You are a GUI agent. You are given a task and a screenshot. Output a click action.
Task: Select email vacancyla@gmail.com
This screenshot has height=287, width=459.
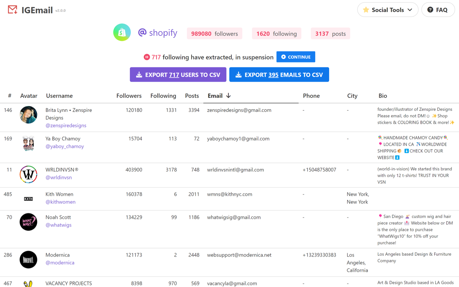(232, 283)
